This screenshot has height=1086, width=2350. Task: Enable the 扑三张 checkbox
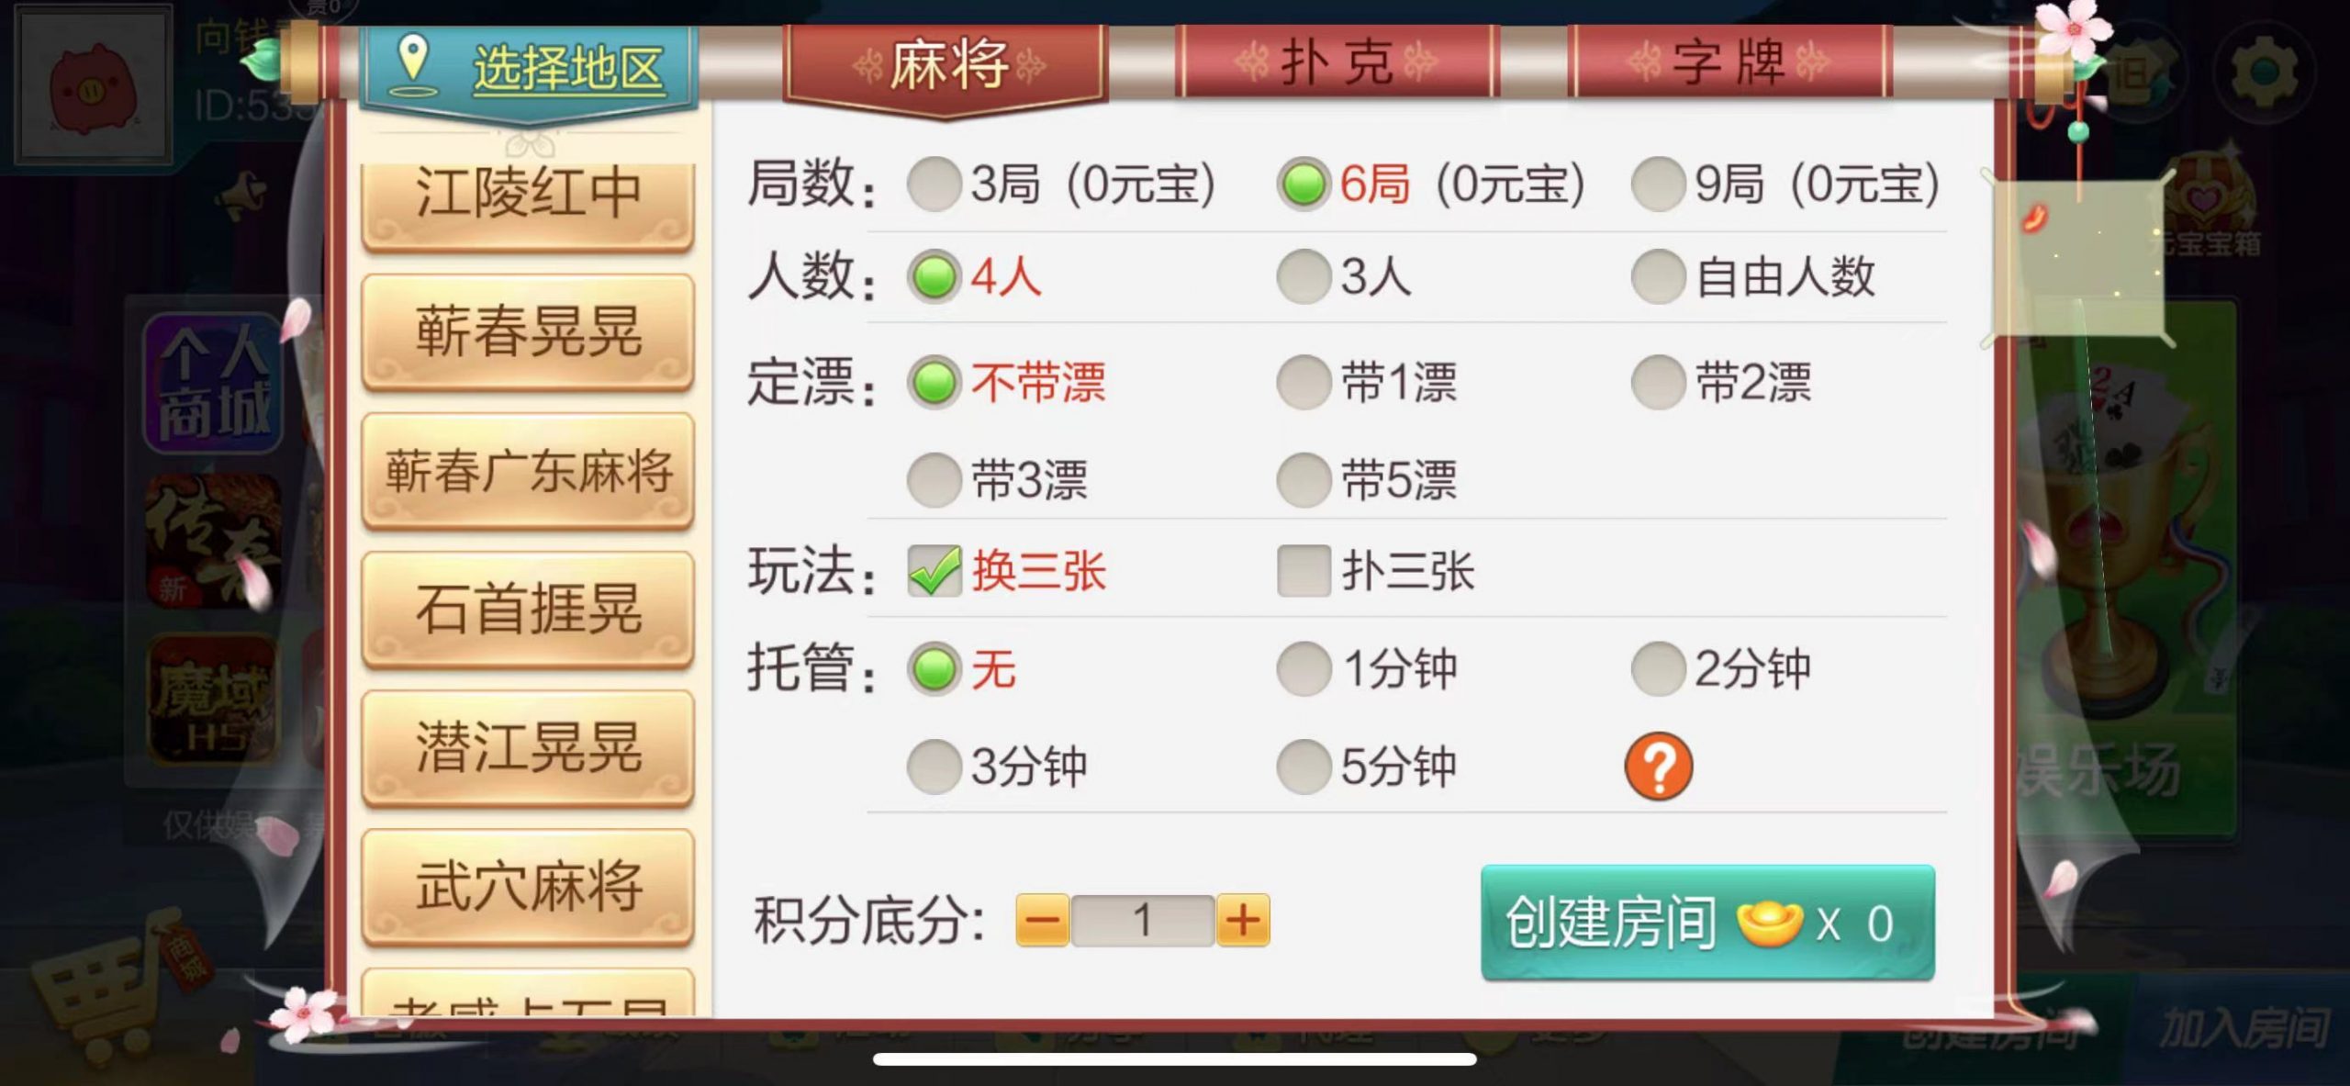(1304, 570)
